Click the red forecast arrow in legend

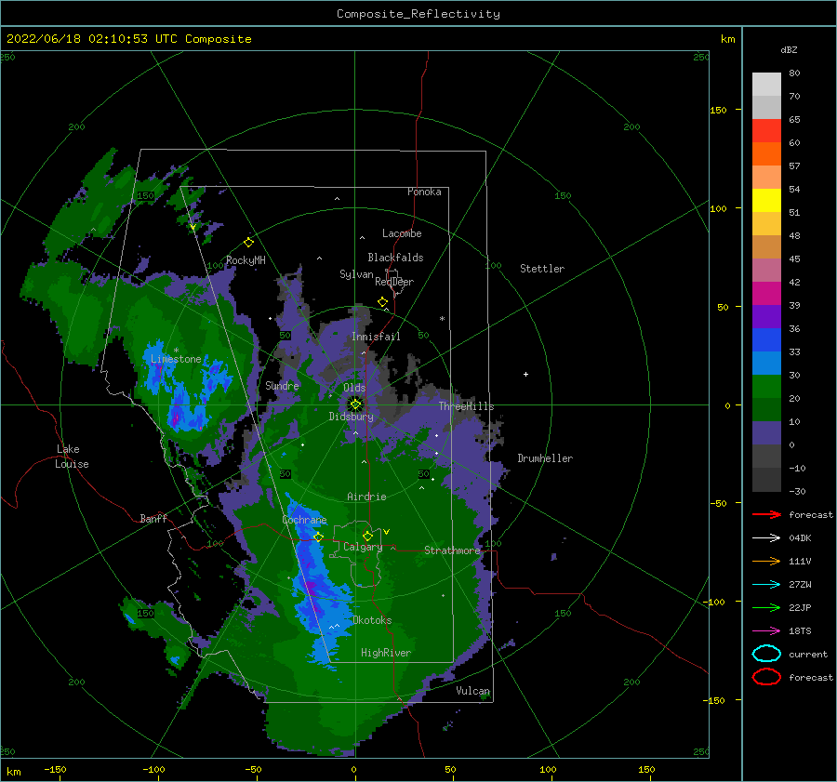pyautogui.click(x=766, y=514)
